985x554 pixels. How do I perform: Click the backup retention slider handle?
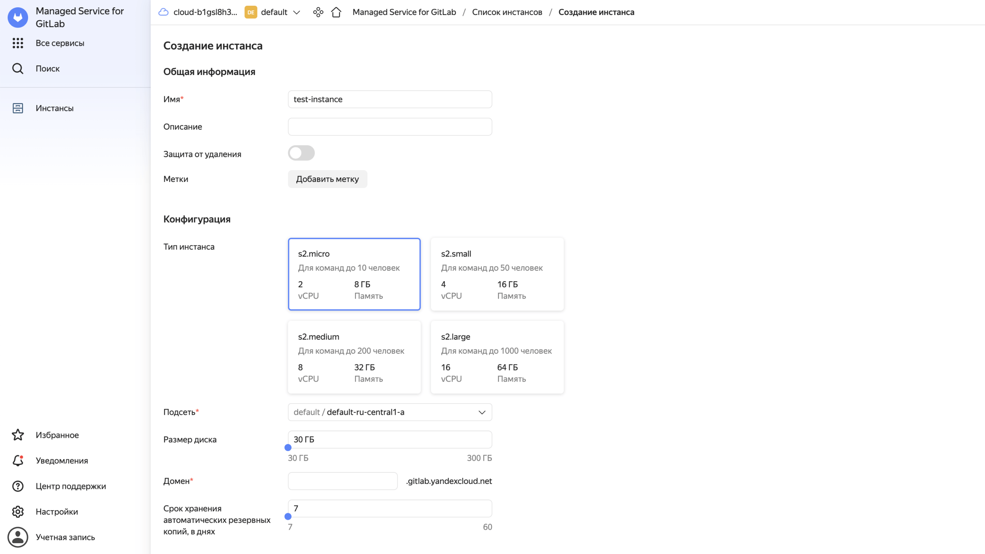288,516
